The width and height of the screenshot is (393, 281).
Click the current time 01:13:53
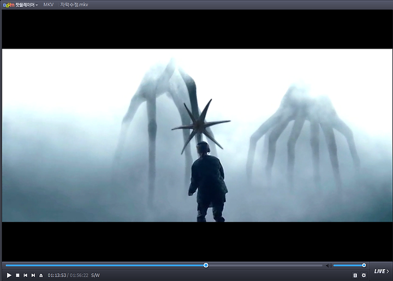click(57, 275)
